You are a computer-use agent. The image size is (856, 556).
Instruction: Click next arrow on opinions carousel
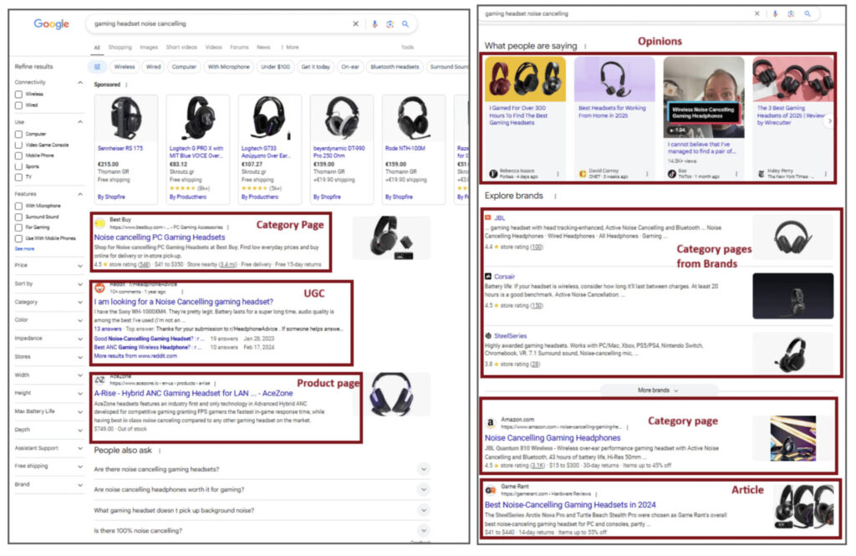point(828,120)
